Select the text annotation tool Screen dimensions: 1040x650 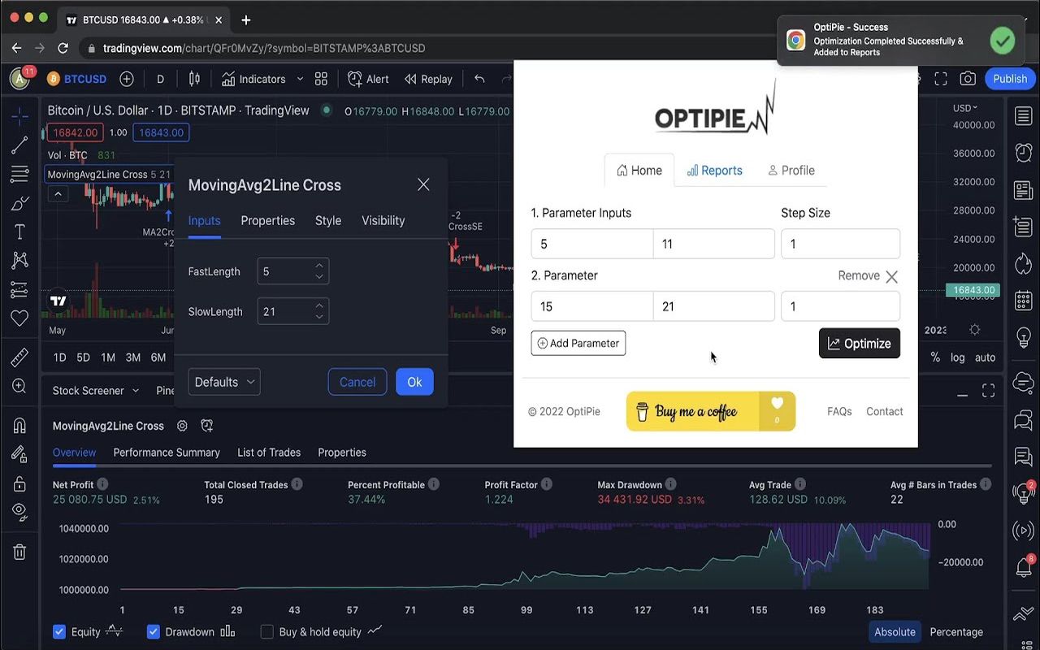(19, 232)
